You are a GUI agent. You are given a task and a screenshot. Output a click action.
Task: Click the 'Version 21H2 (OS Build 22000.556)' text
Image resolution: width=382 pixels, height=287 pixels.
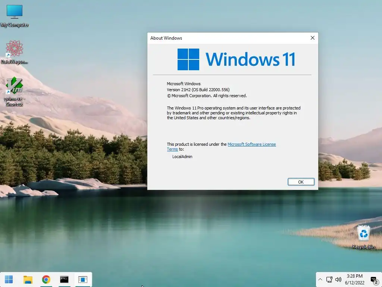click(x=198, y=90)
